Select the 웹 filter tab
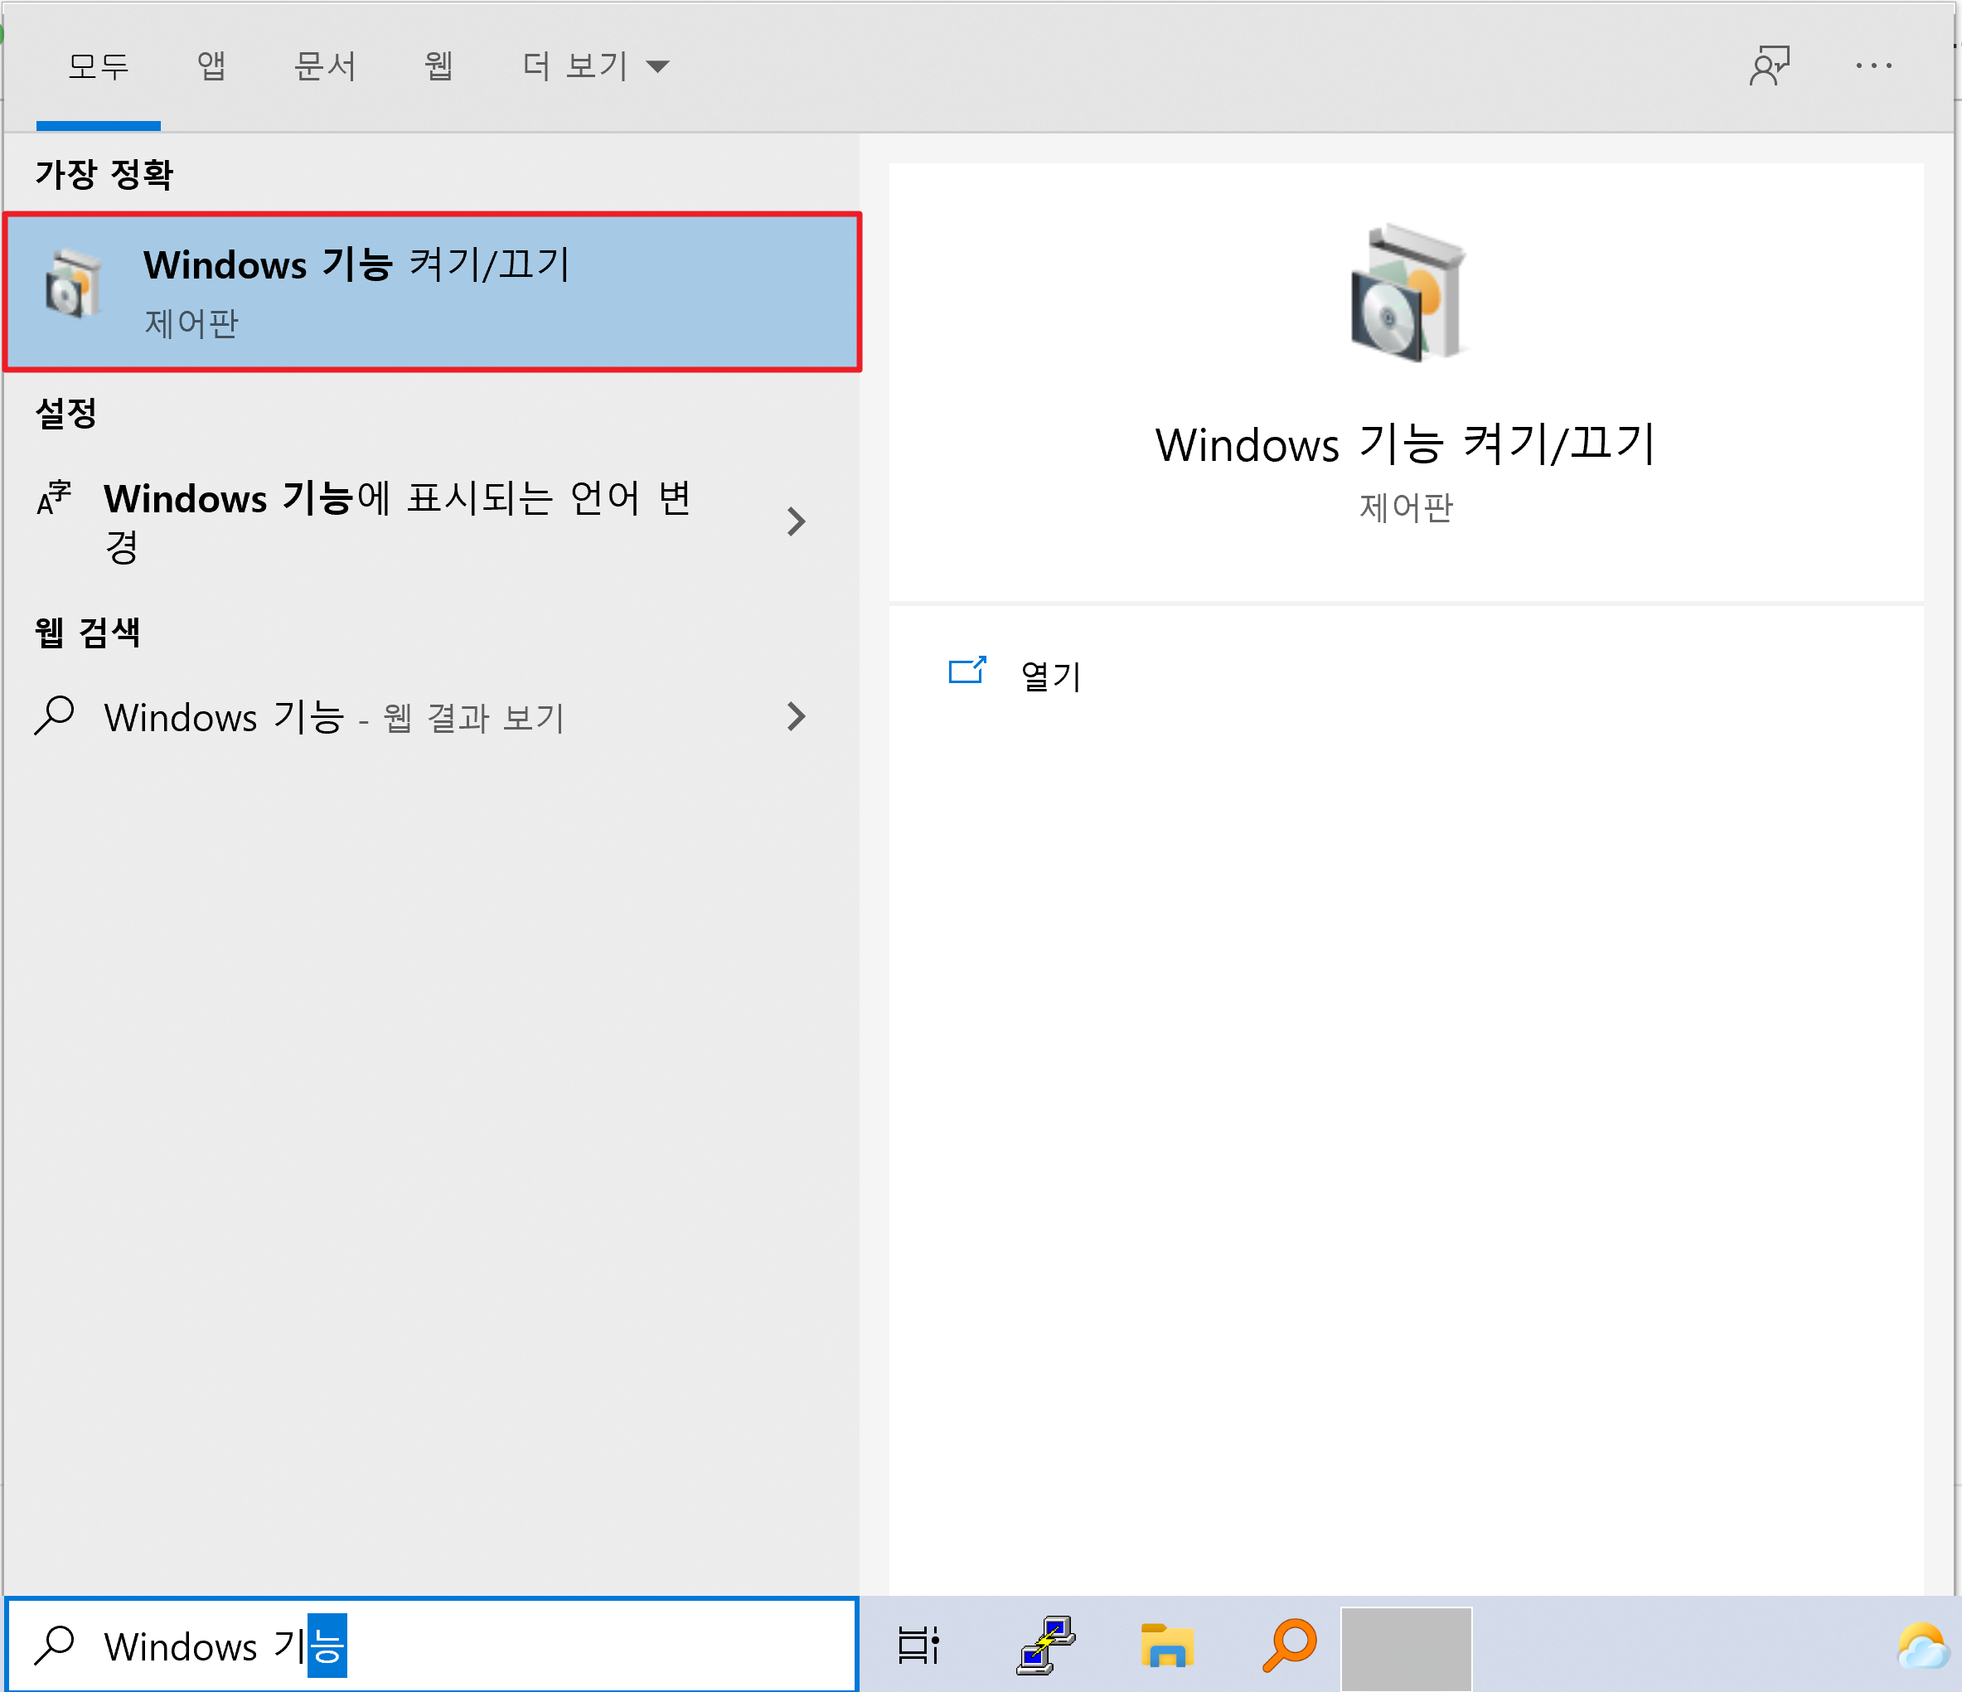 coord(438,65)
